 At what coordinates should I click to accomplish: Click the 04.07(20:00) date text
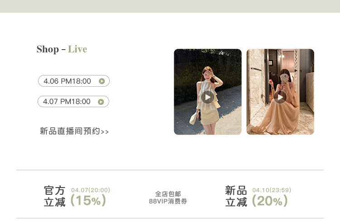[91, 190]
